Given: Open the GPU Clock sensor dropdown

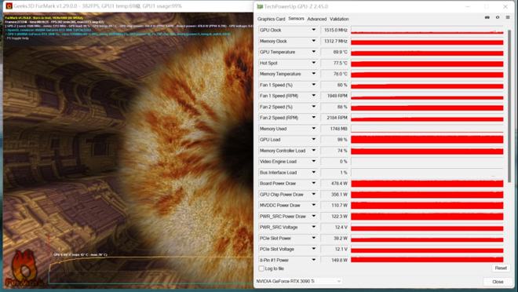Looking at the screenshot, I should point(313,30).
